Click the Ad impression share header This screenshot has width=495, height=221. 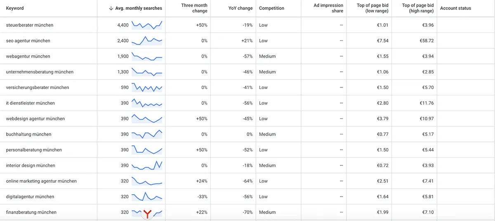(328, 8)
